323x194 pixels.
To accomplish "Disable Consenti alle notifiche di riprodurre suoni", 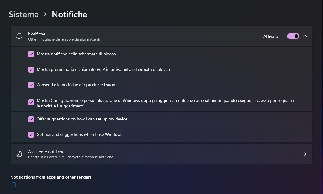I will pos(31,85).
